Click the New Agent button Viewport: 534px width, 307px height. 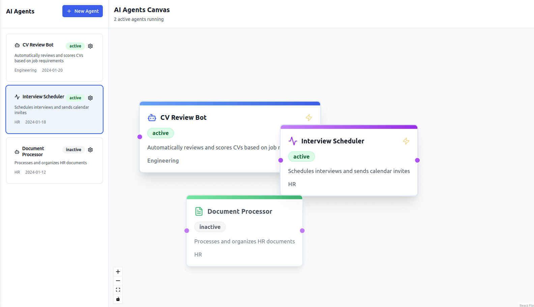click(83, 11)
